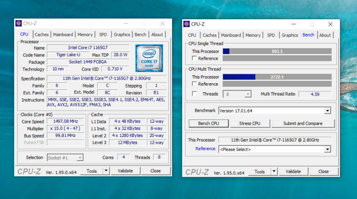Screen dimensions: 357x199
Task: Open the Reference processor dropdown
Action: point(327,150)
